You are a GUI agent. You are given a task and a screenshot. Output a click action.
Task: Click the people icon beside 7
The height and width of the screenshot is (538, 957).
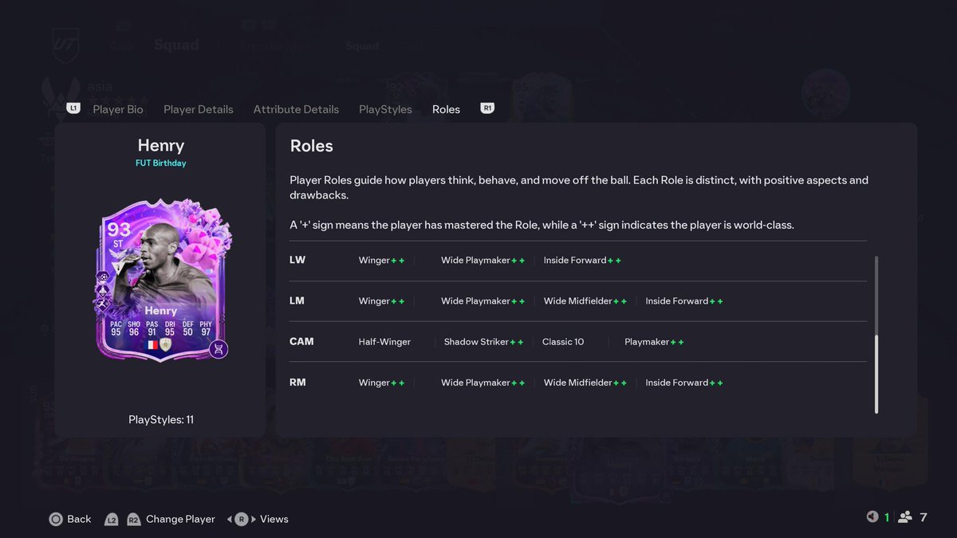(905, 517)
